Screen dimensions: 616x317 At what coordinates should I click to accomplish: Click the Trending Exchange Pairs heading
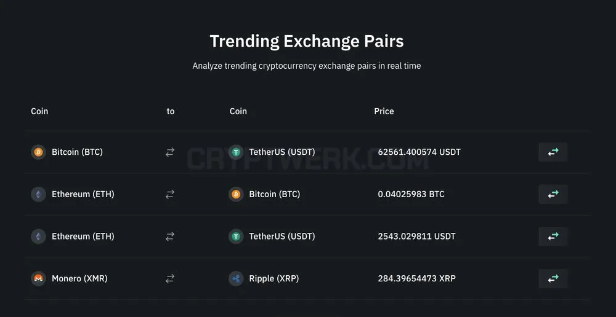(x=307, y=42)
